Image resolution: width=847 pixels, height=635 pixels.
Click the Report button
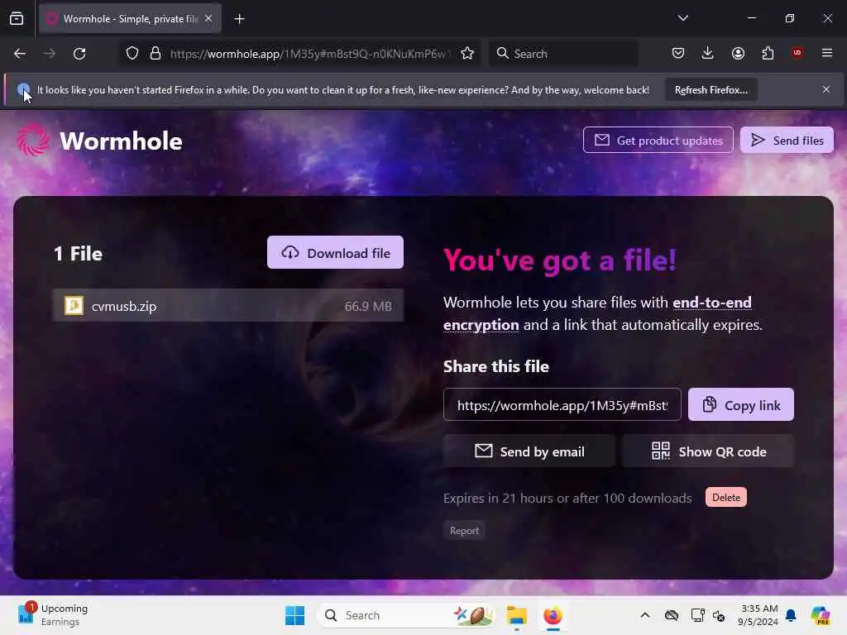[464, 531]
